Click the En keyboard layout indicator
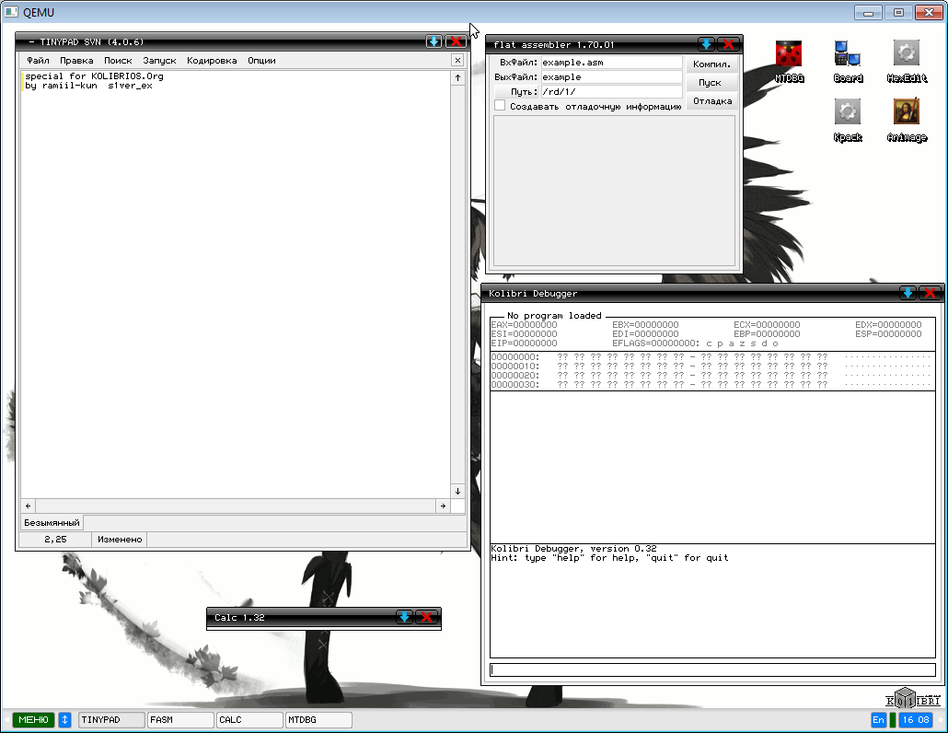 pyautogui.click(x=878, y=719)
